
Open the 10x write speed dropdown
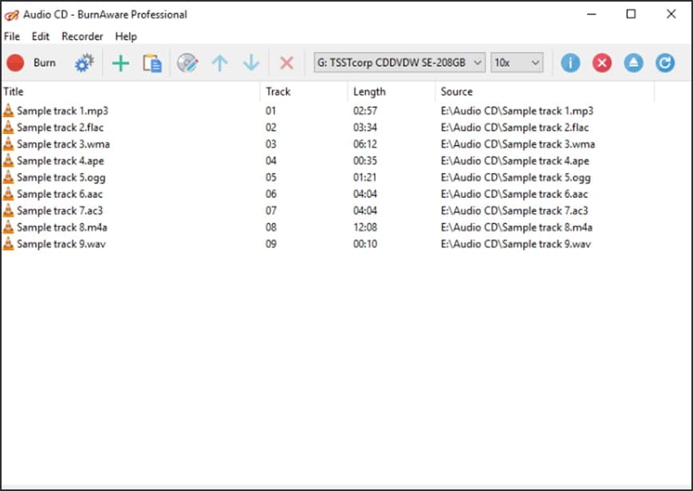(x=517, y=62)
